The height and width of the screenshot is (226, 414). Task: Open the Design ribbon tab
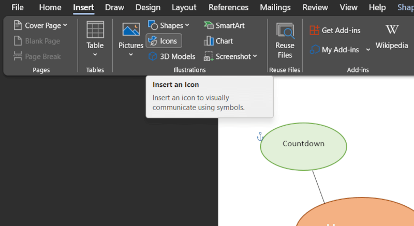[x=148, y=7]
